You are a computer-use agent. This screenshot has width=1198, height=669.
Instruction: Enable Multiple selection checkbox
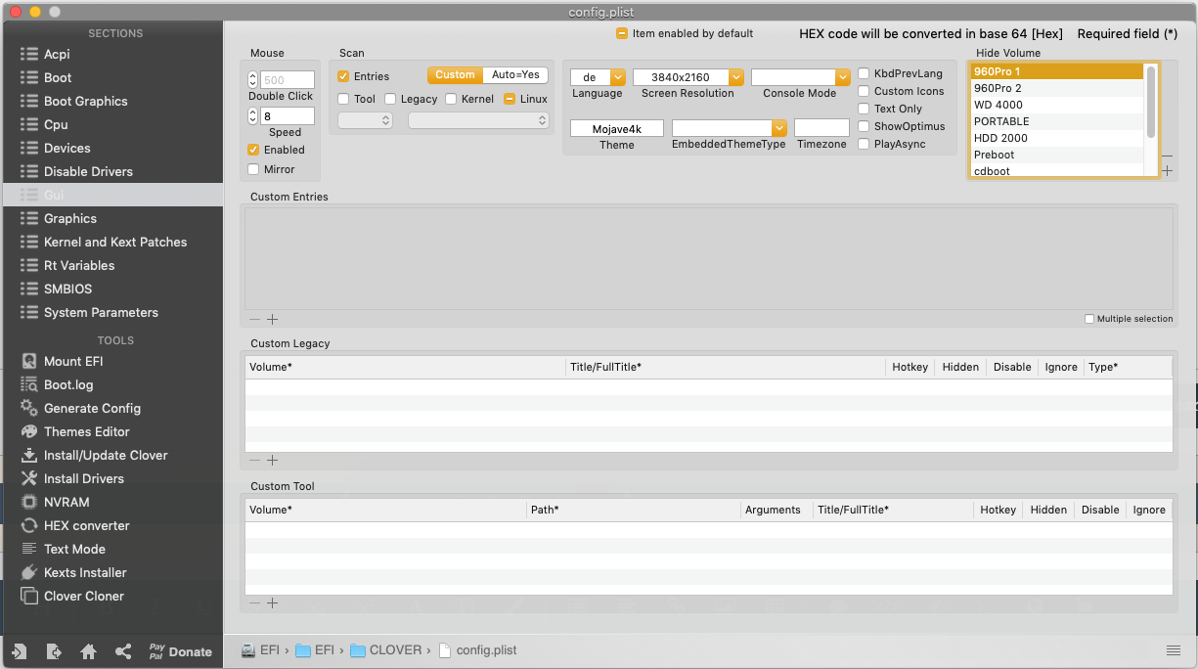[1089, 319]
